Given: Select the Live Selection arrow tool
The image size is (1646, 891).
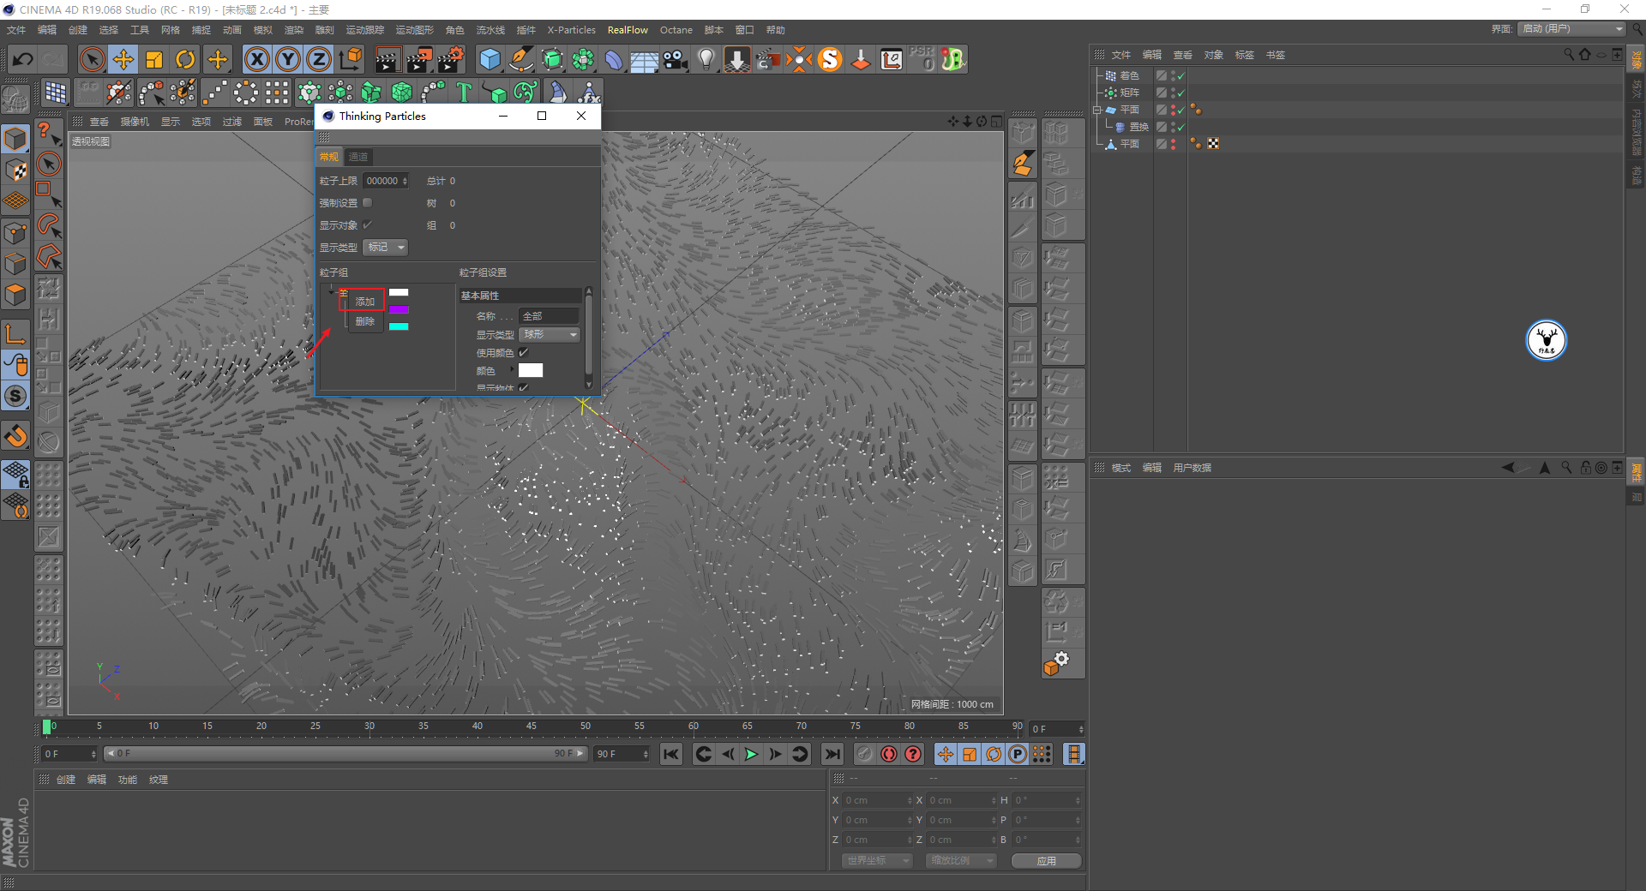Looking at the screenshot, I should coord(92,59).
